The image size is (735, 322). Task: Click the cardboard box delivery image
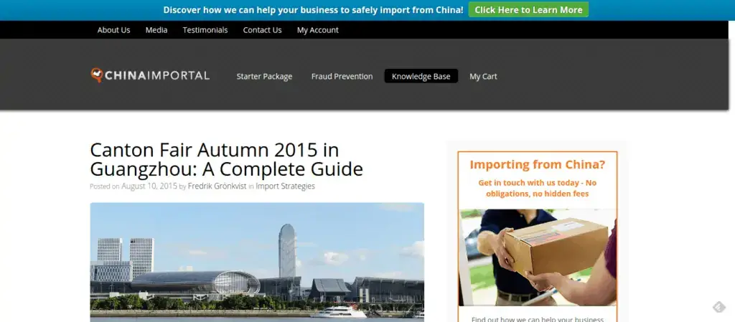pos(537,257)
